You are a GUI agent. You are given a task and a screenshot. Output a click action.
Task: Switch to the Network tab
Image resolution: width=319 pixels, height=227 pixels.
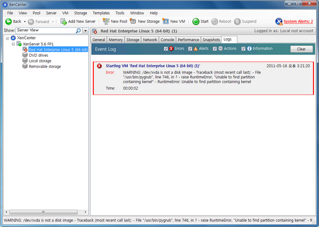pyautogui.click(x=150, y=40)
